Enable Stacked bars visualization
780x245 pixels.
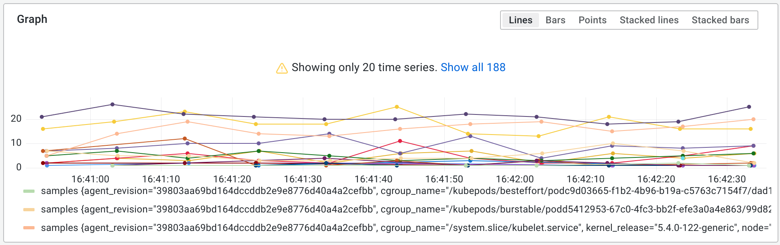pyautogui.click(x=721, y=20)
